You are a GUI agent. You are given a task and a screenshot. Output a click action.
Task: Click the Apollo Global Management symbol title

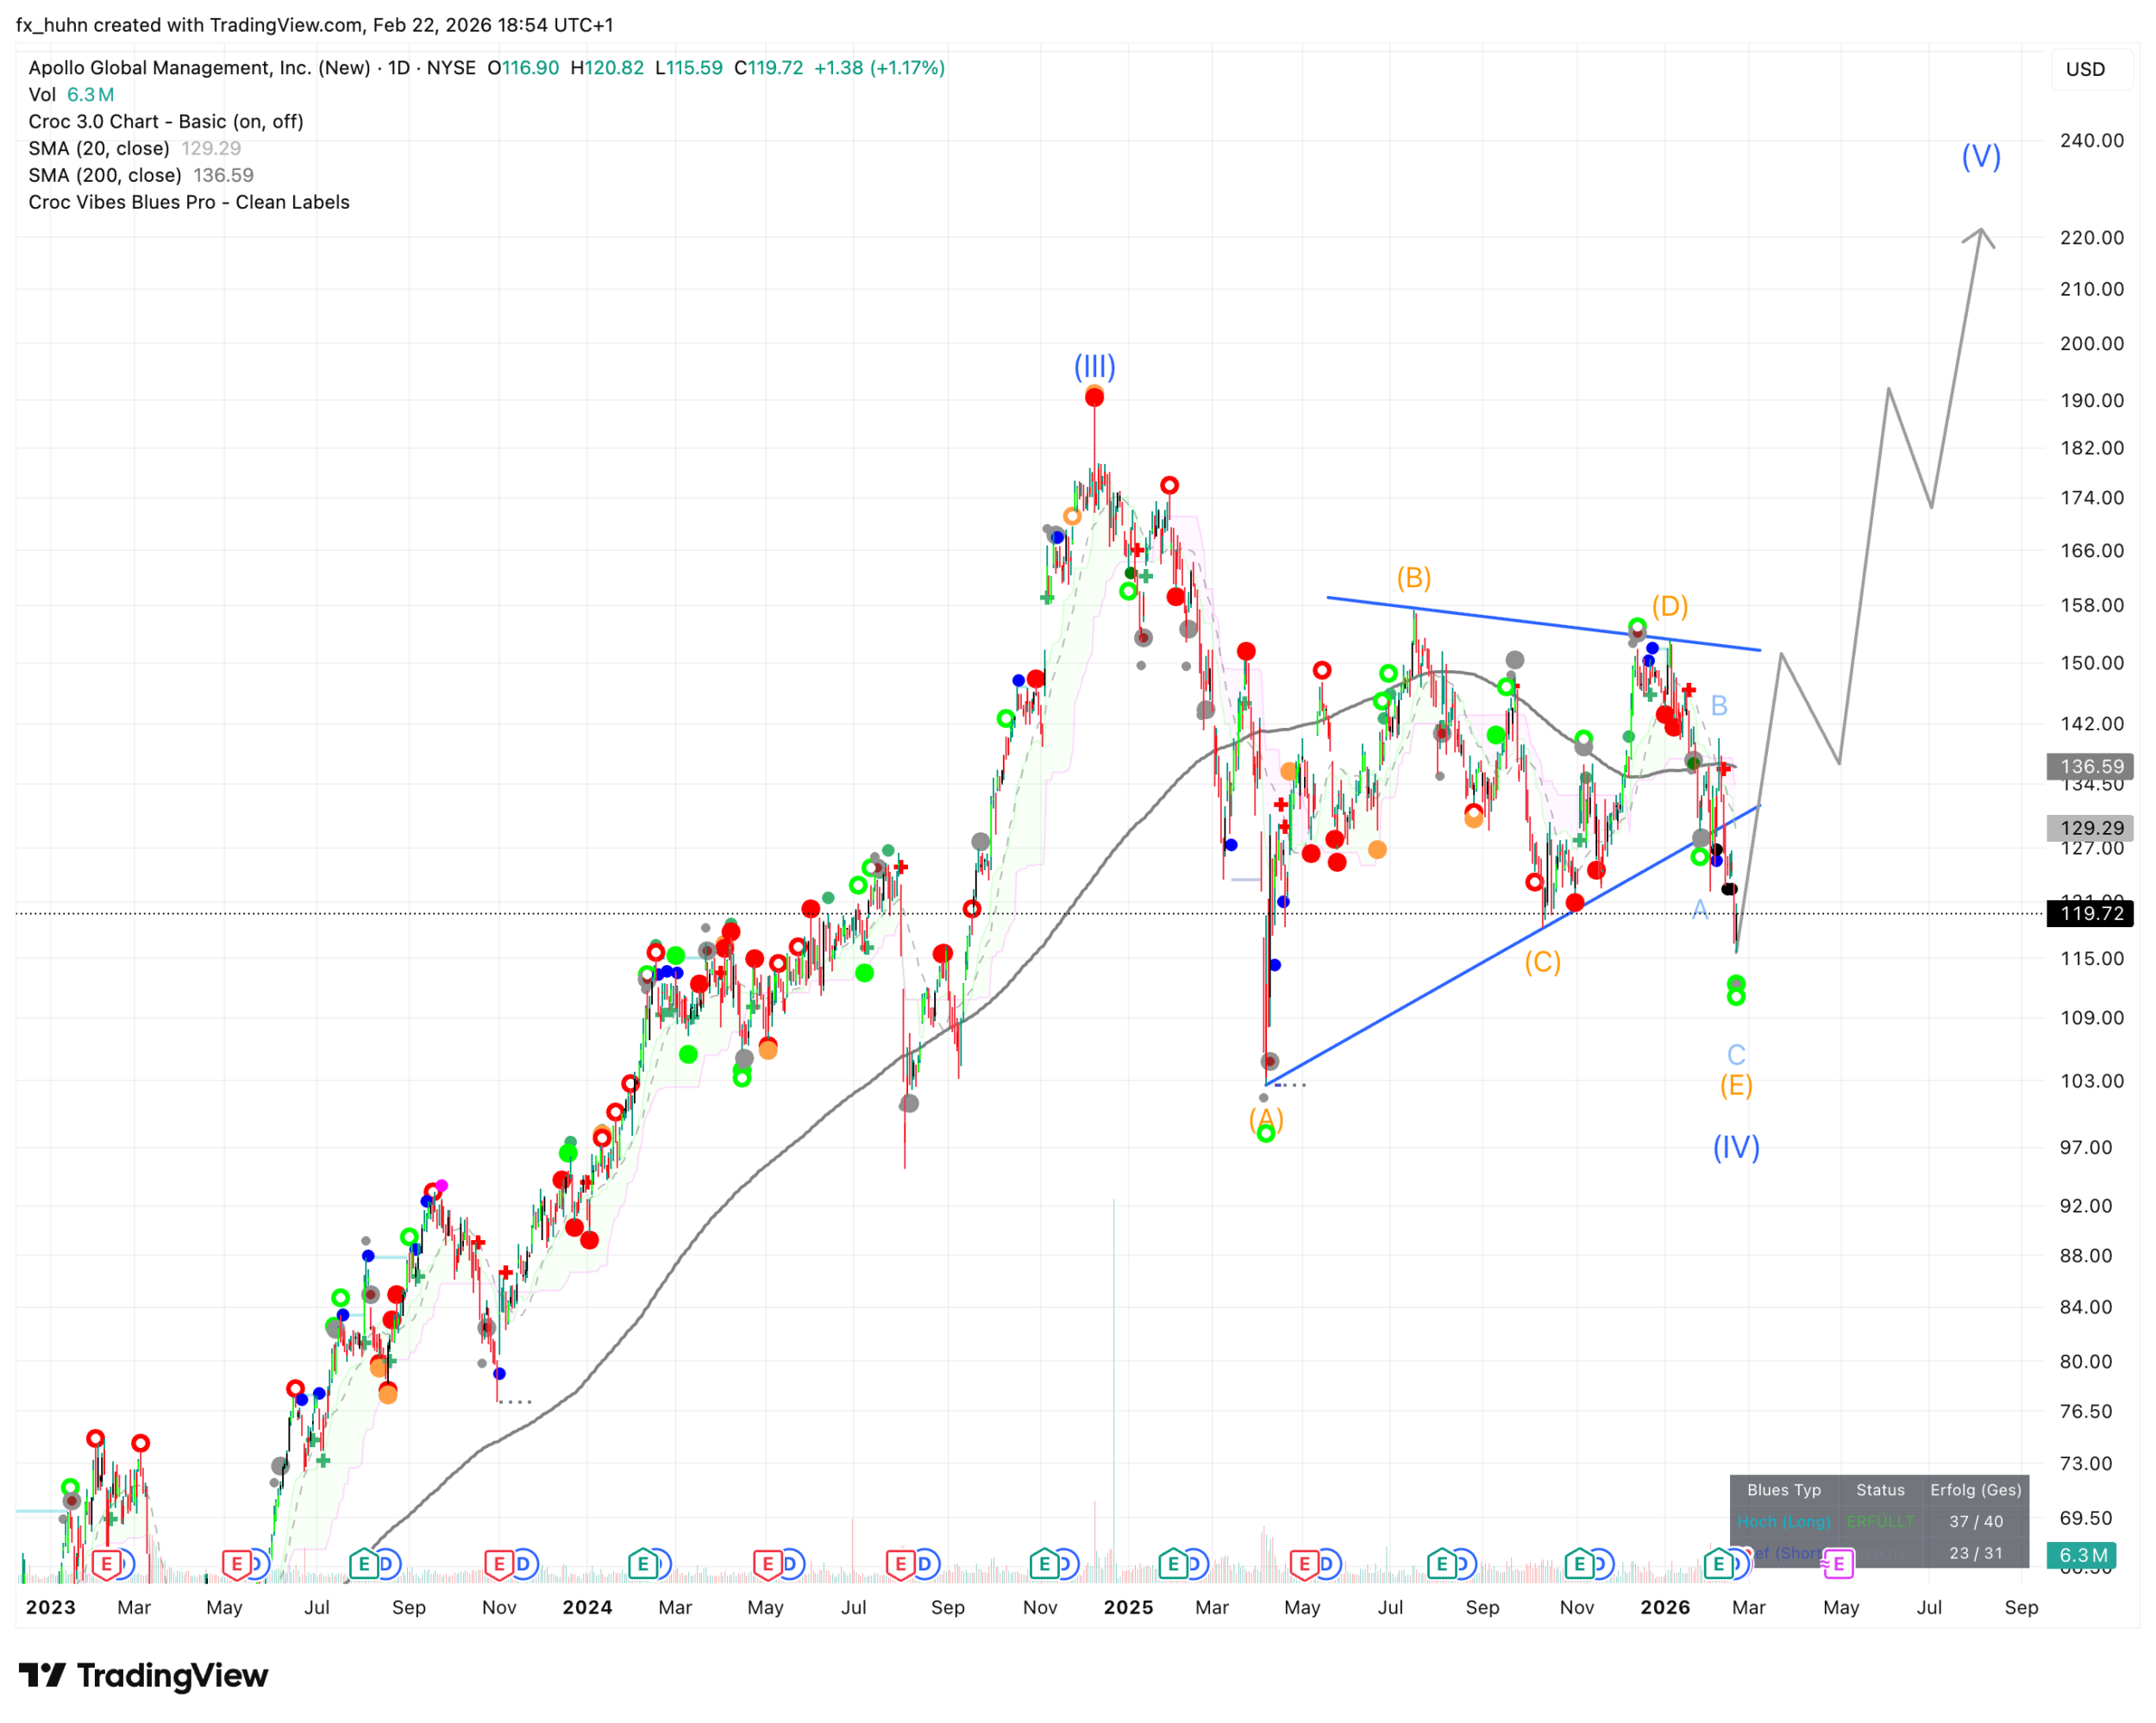[x=199, y=68]
